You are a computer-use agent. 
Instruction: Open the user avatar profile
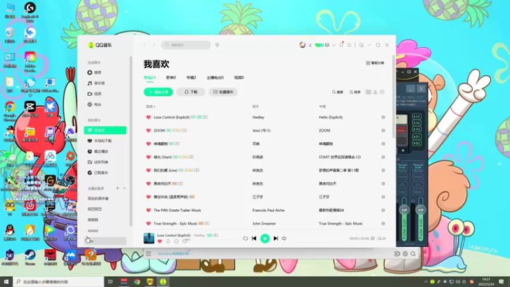(x=302, y=45)
